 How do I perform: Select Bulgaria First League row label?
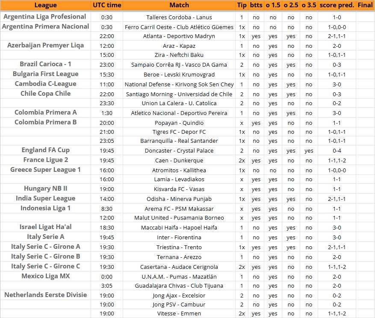click(x=45, y=74)
